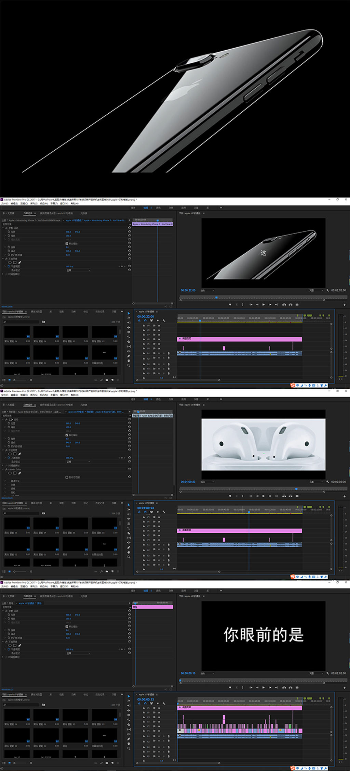Select the Slide tool in the 你眼前的是 window
Image resolution: width=350 pixels, height=771 pixels.
129,734
